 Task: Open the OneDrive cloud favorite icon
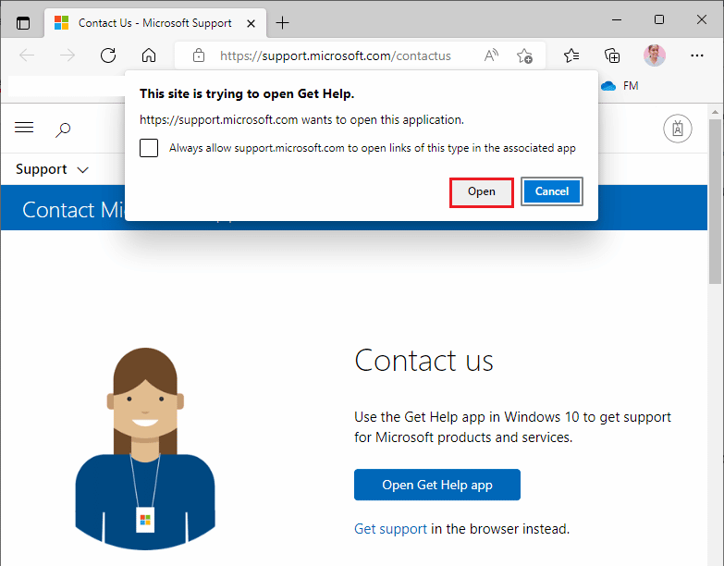[608, 86]
